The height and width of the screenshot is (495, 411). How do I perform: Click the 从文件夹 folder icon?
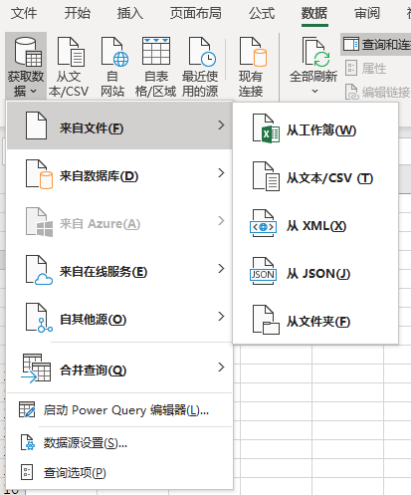pos(266,320)
